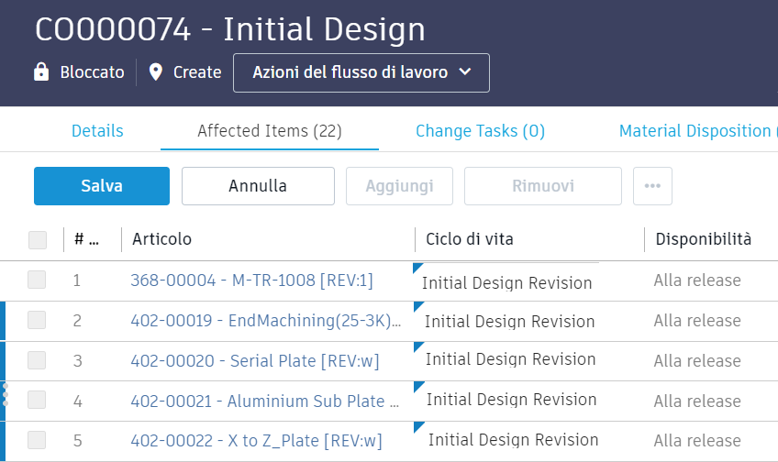Open lifecycle cell for Serial Plate row

click(x=510, y=360)
